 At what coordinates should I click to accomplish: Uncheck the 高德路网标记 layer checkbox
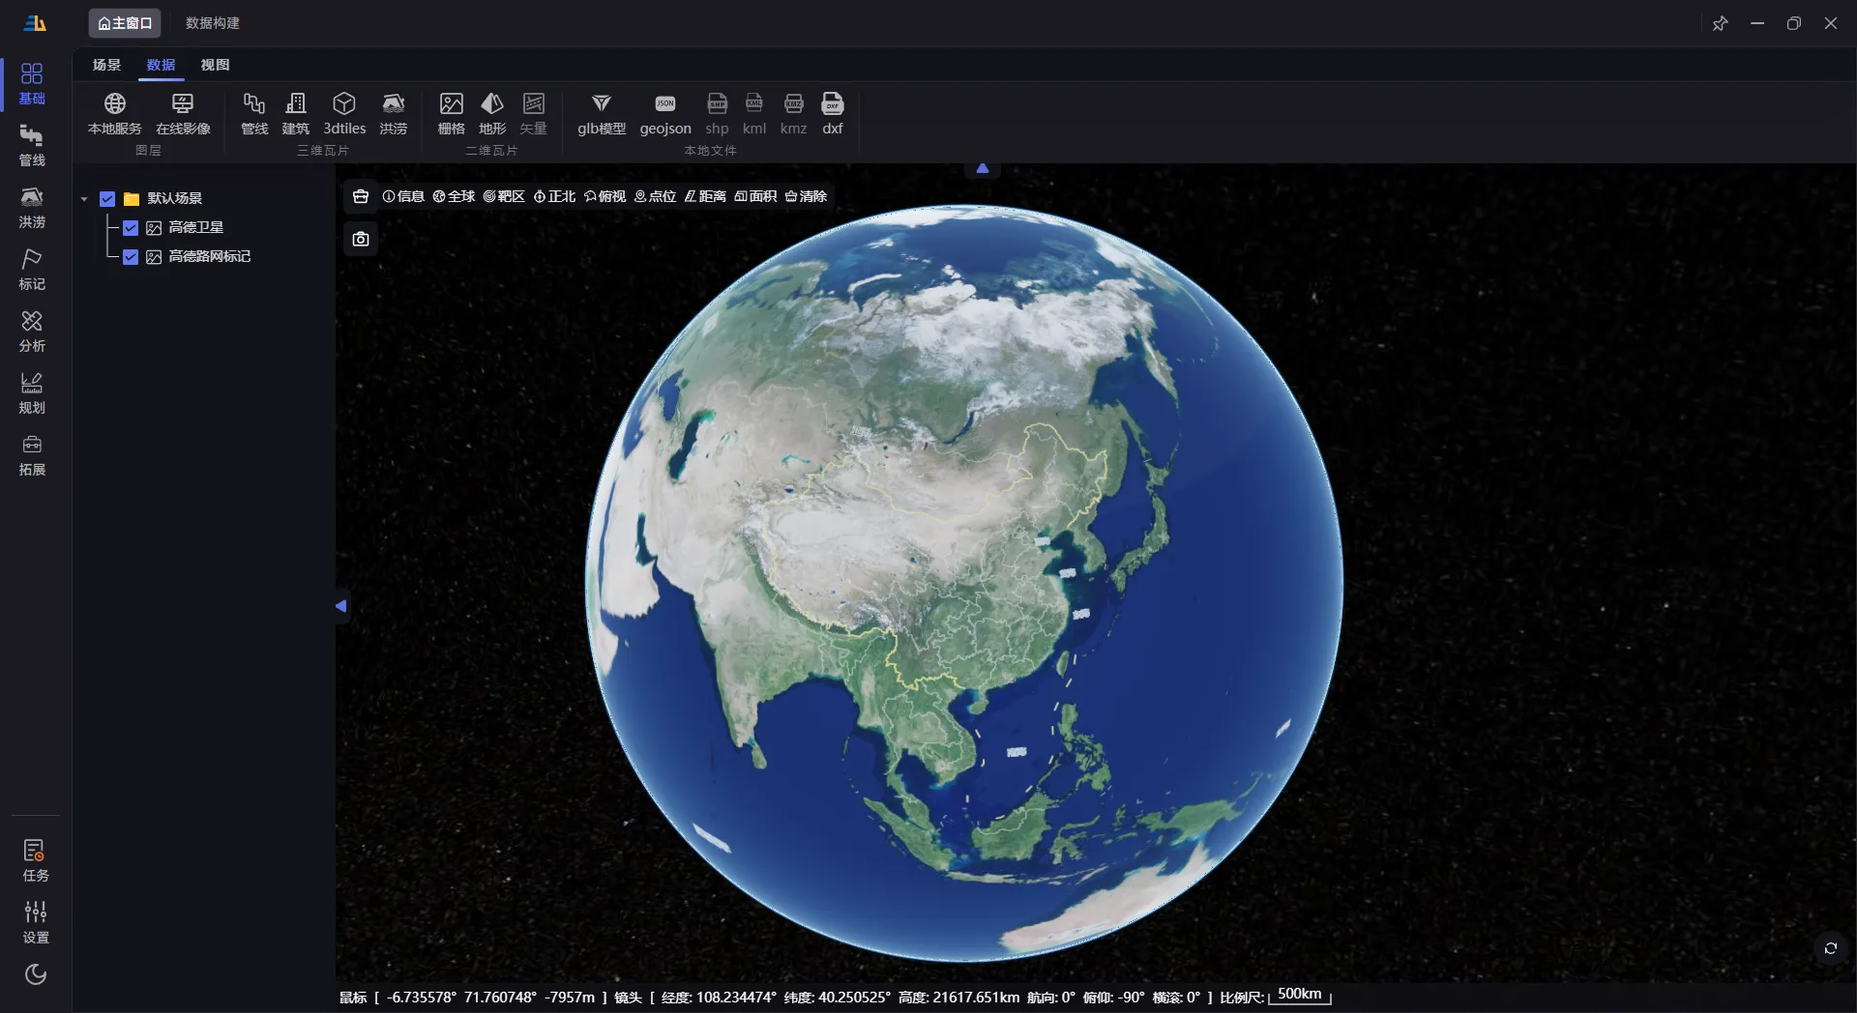(x=131, y=257)
